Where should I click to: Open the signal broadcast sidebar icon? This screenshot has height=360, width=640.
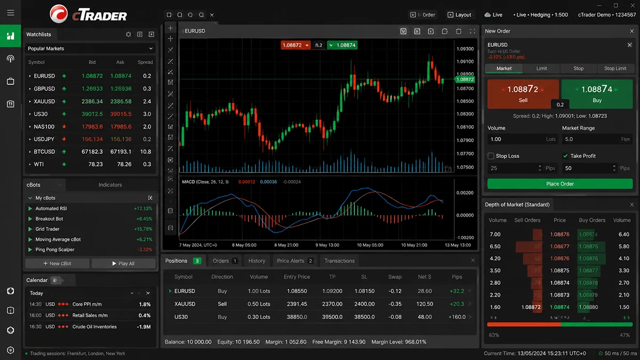pos(10,59)
